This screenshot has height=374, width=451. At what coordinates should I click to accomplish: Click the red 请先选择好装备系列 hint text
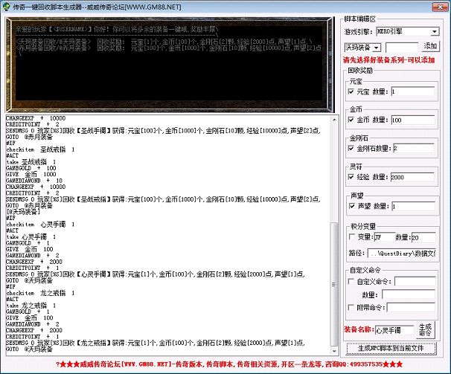[388, 60]
